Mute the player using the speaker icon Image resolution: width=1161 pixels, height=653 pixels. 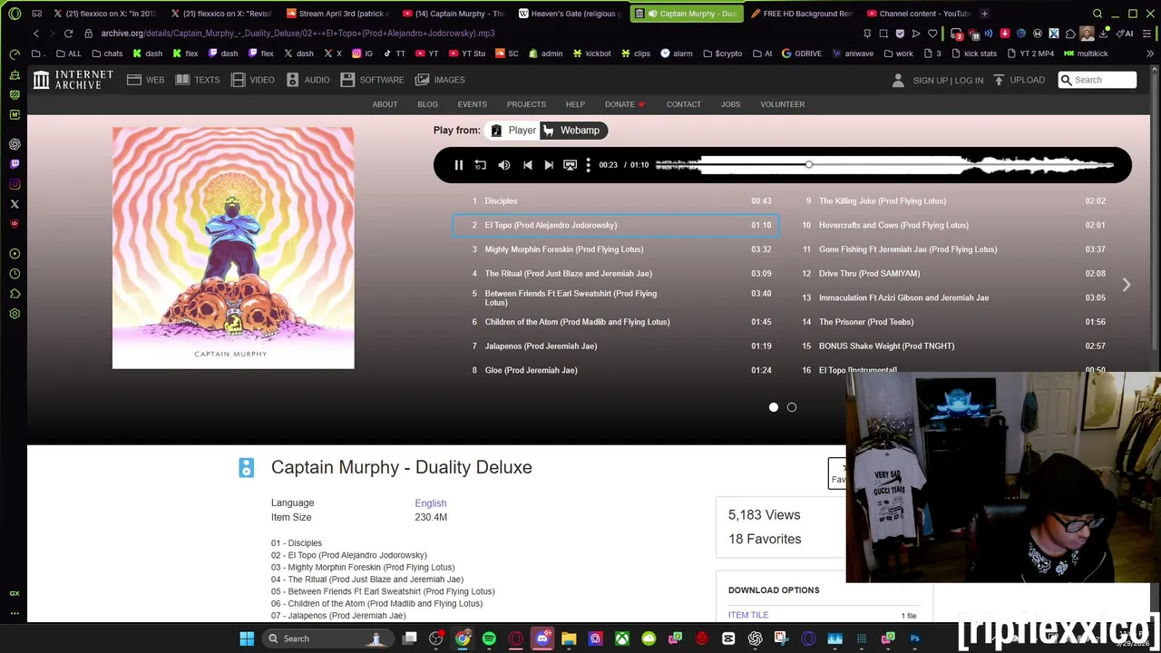tap(504, 165)
